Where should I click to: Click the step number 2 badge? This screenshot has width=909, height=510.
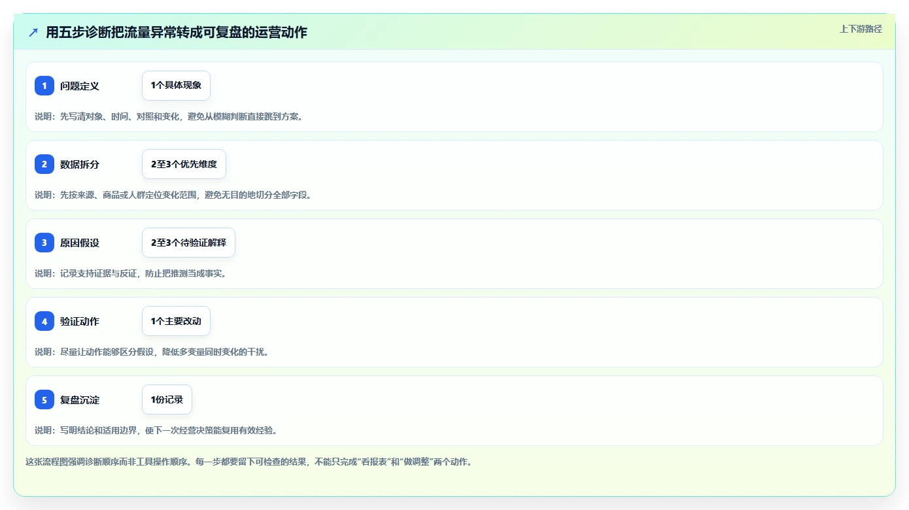click(44, 164)
